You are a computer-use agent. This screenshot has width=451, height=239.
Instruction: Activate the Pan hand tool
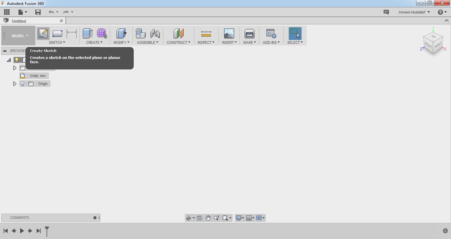tap(208, 218)
